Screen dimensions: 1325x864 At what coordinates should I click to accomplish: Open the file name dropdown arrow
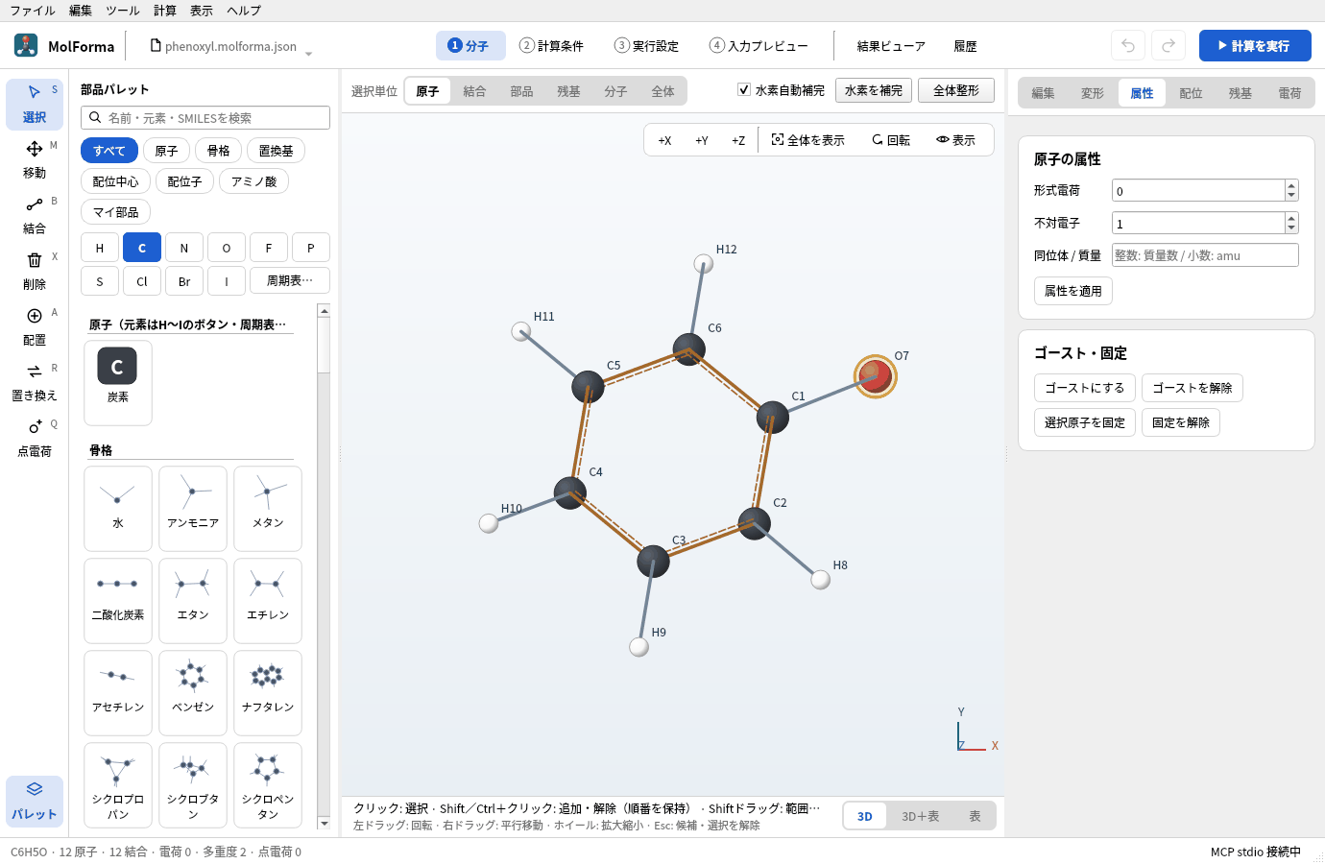308,54
